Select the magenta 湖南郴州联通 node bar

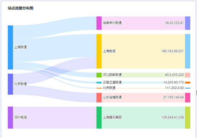point(99,23)
